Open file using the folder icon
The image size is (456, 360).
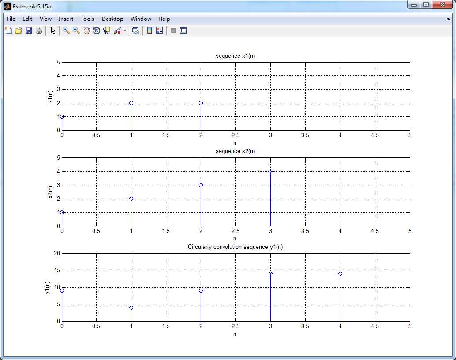coord(19,30)
